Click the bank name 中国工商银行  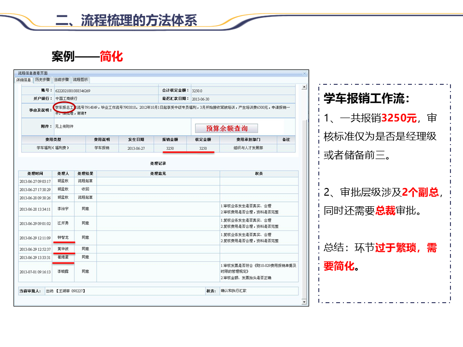67,98
